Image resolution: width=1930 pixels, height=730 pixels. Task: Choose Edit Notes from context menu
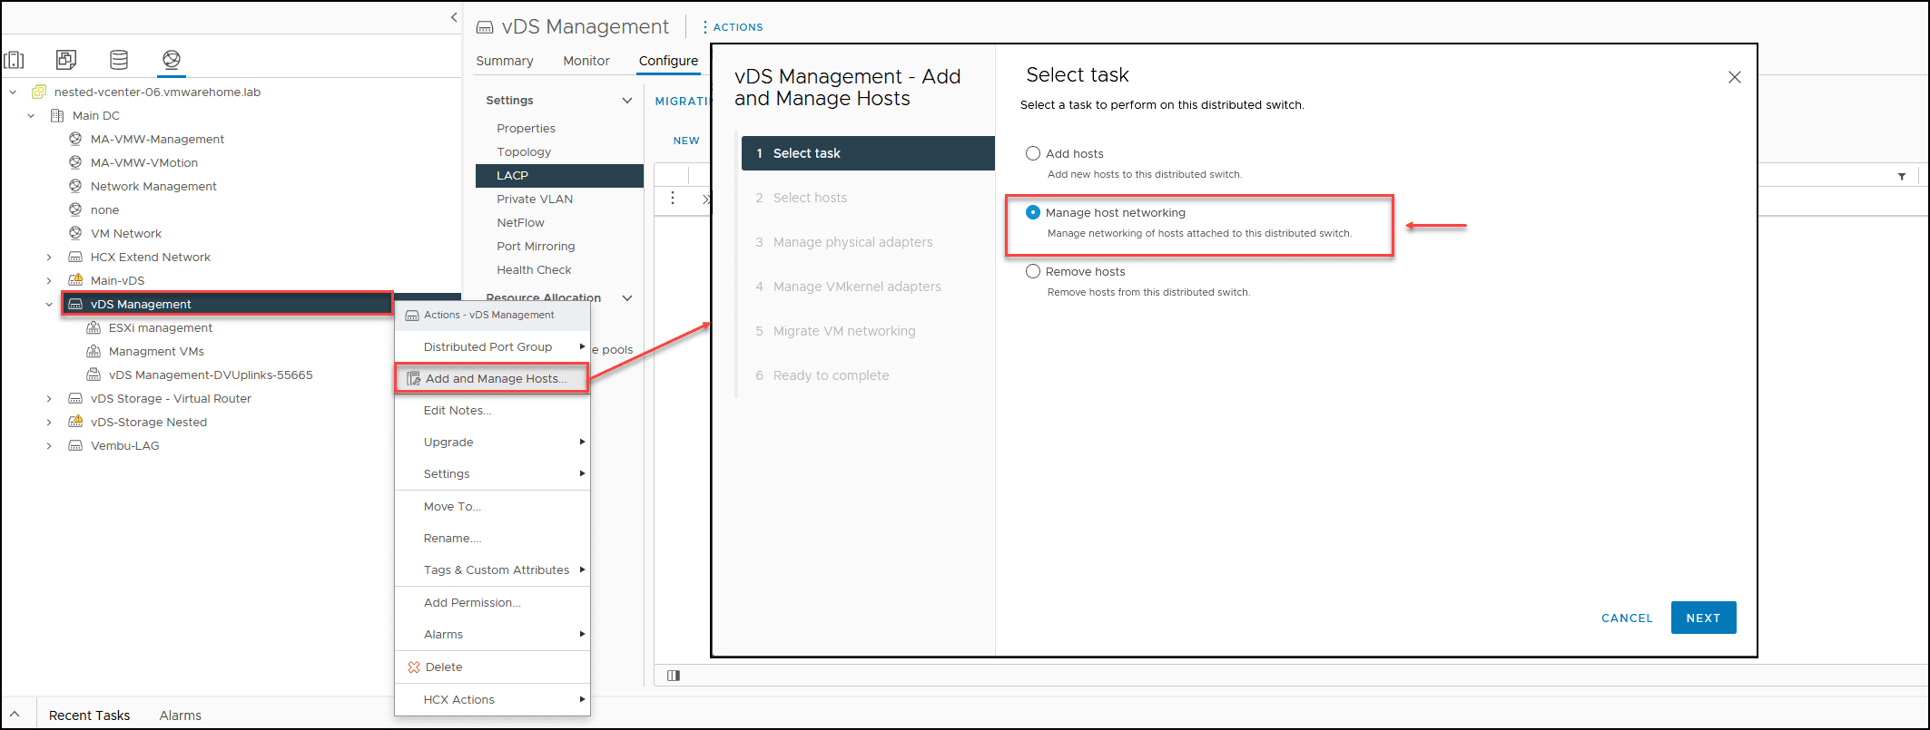click(493, 410)
